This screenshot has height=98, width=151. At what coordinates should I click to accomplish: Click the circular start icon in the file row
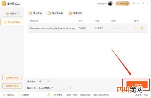tap(136, 28)
